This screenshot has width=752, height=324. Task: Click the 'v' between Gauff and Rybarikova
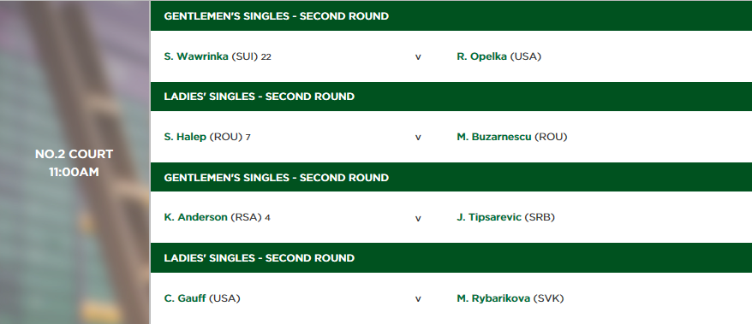tap(418, 299)
